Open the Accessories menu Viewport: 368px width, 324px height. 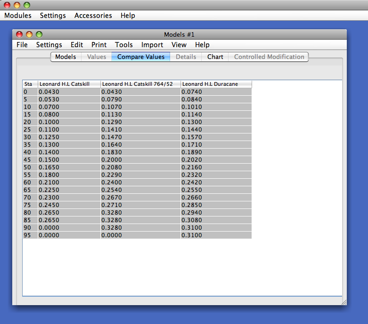click(93, 16)
